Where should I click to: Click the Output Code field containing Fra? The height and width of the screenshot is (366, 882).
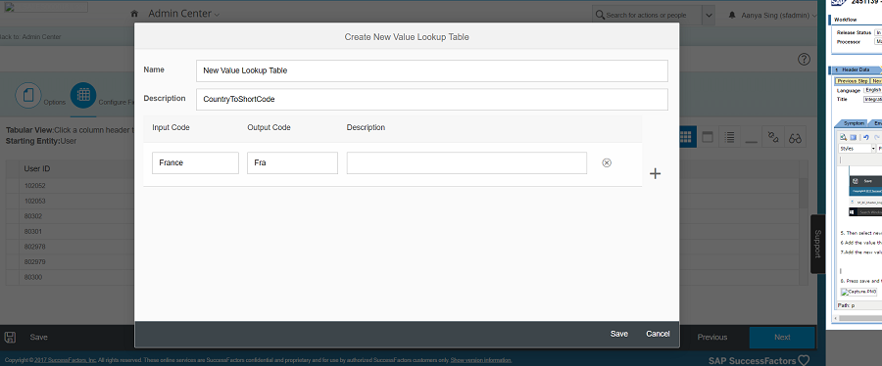pos(292,162)
